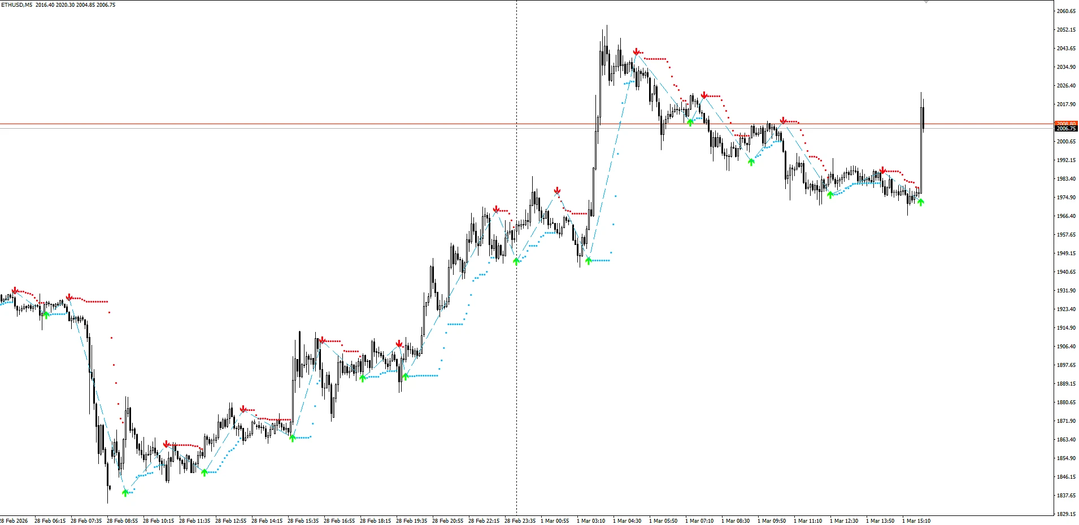The image size is (1079, 525).
Task: Click the green up arrow preceding the rally to 2052
Action: click(589, 260)
